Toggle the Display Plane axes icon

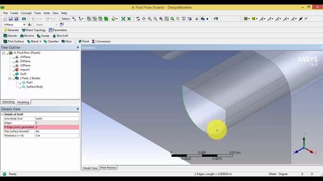coord(197,19)
